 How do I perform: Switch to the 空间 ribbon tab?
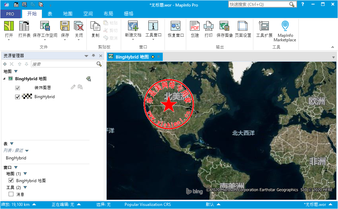pyautogui.click(x=88, y=14)
